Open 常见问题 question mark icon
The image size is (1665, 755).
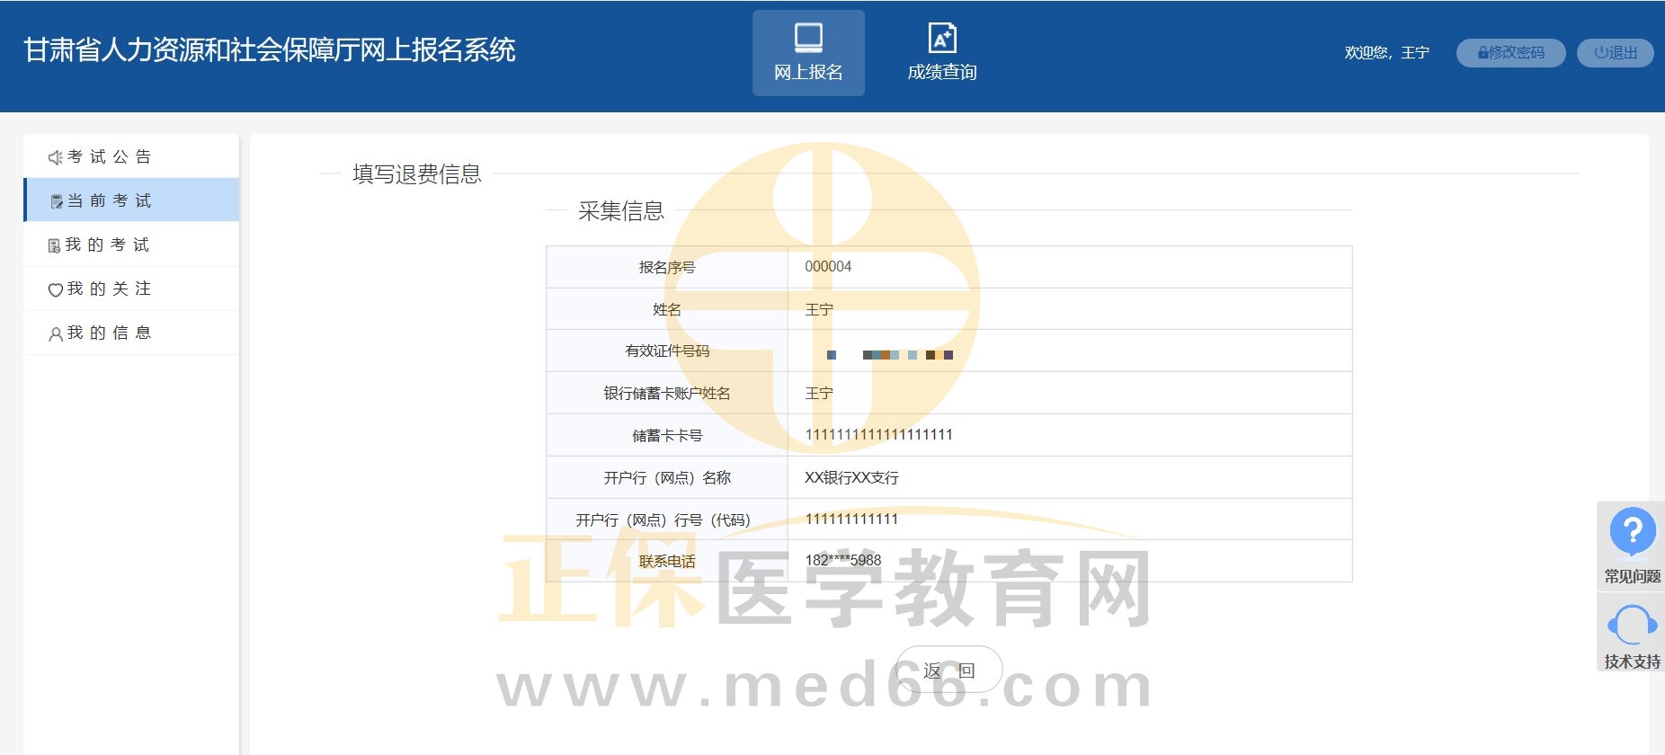coord(1632,531)
